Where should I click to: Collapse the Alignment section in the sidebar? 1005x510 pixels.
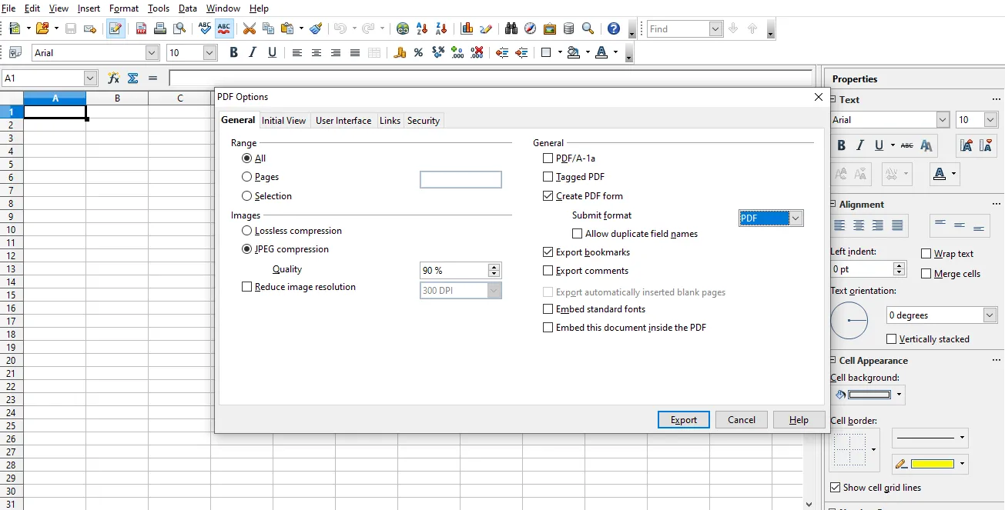click(833, 204)
